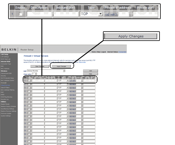Image resolution: width=175 pixels, height=145 pixels.
Task: Click the Inbound port field in row 4
Action: click(x=51, y=91)
